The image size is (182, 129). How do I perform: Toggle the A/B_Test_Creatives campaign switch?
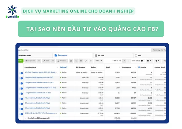[x=21, y=73]
